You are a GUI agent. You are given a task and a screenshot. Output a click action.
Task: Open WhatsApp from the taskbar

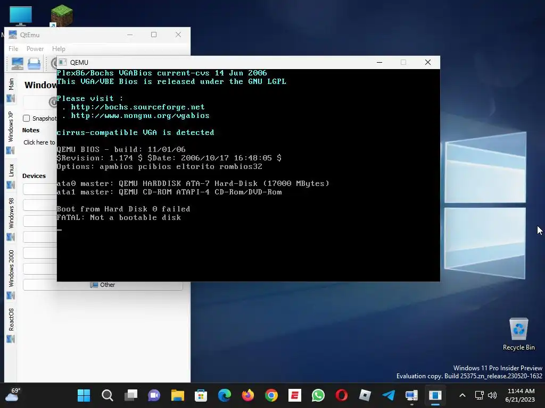(x=318, y=395)
